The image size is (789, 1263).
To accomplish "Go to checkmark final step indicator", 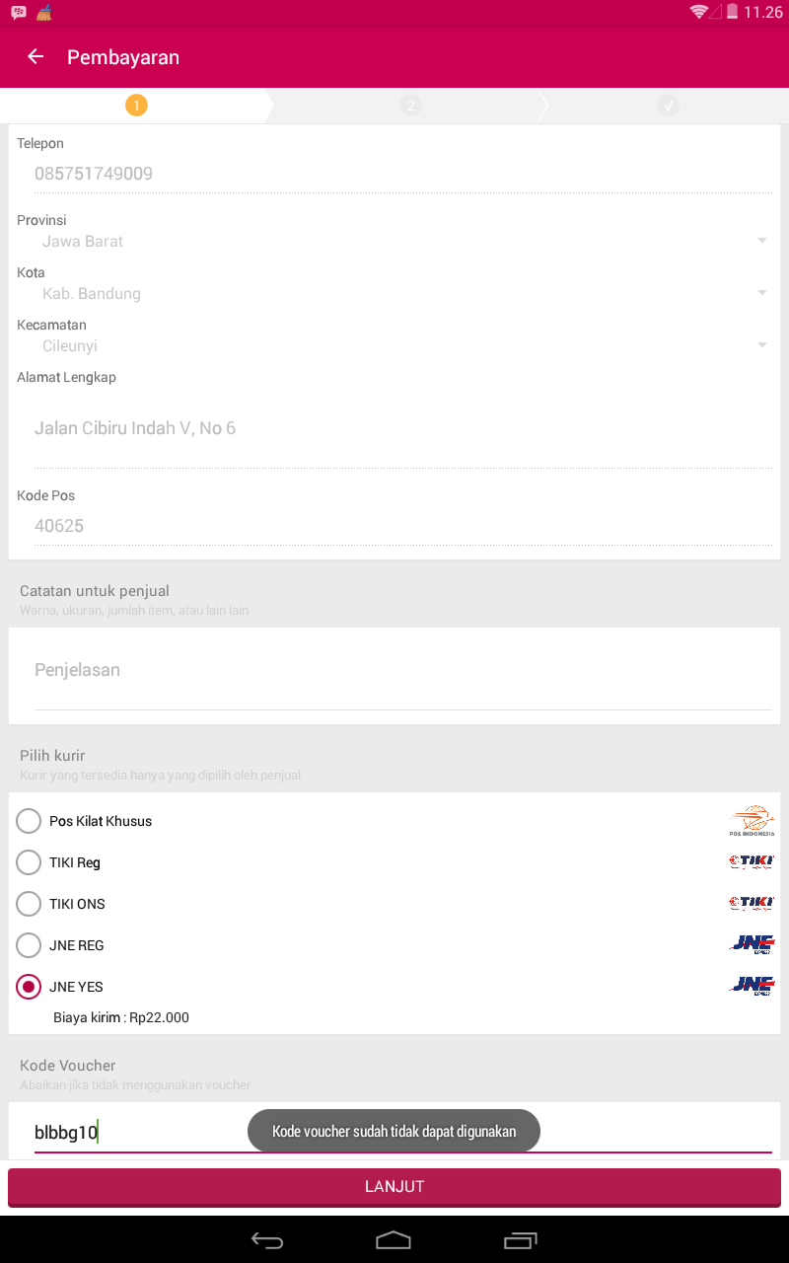I will click(x=668, y=106).
